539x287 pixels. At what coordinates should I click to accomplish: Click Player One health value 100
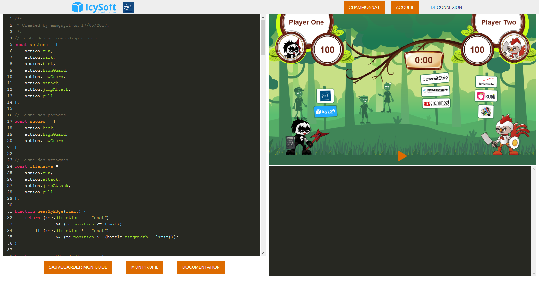[327, 50]
